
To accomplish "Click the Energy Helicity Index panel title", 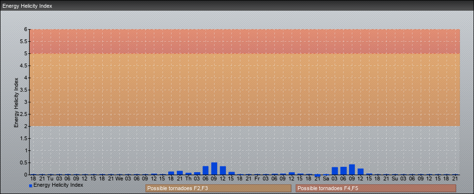I will pos(27,6).
